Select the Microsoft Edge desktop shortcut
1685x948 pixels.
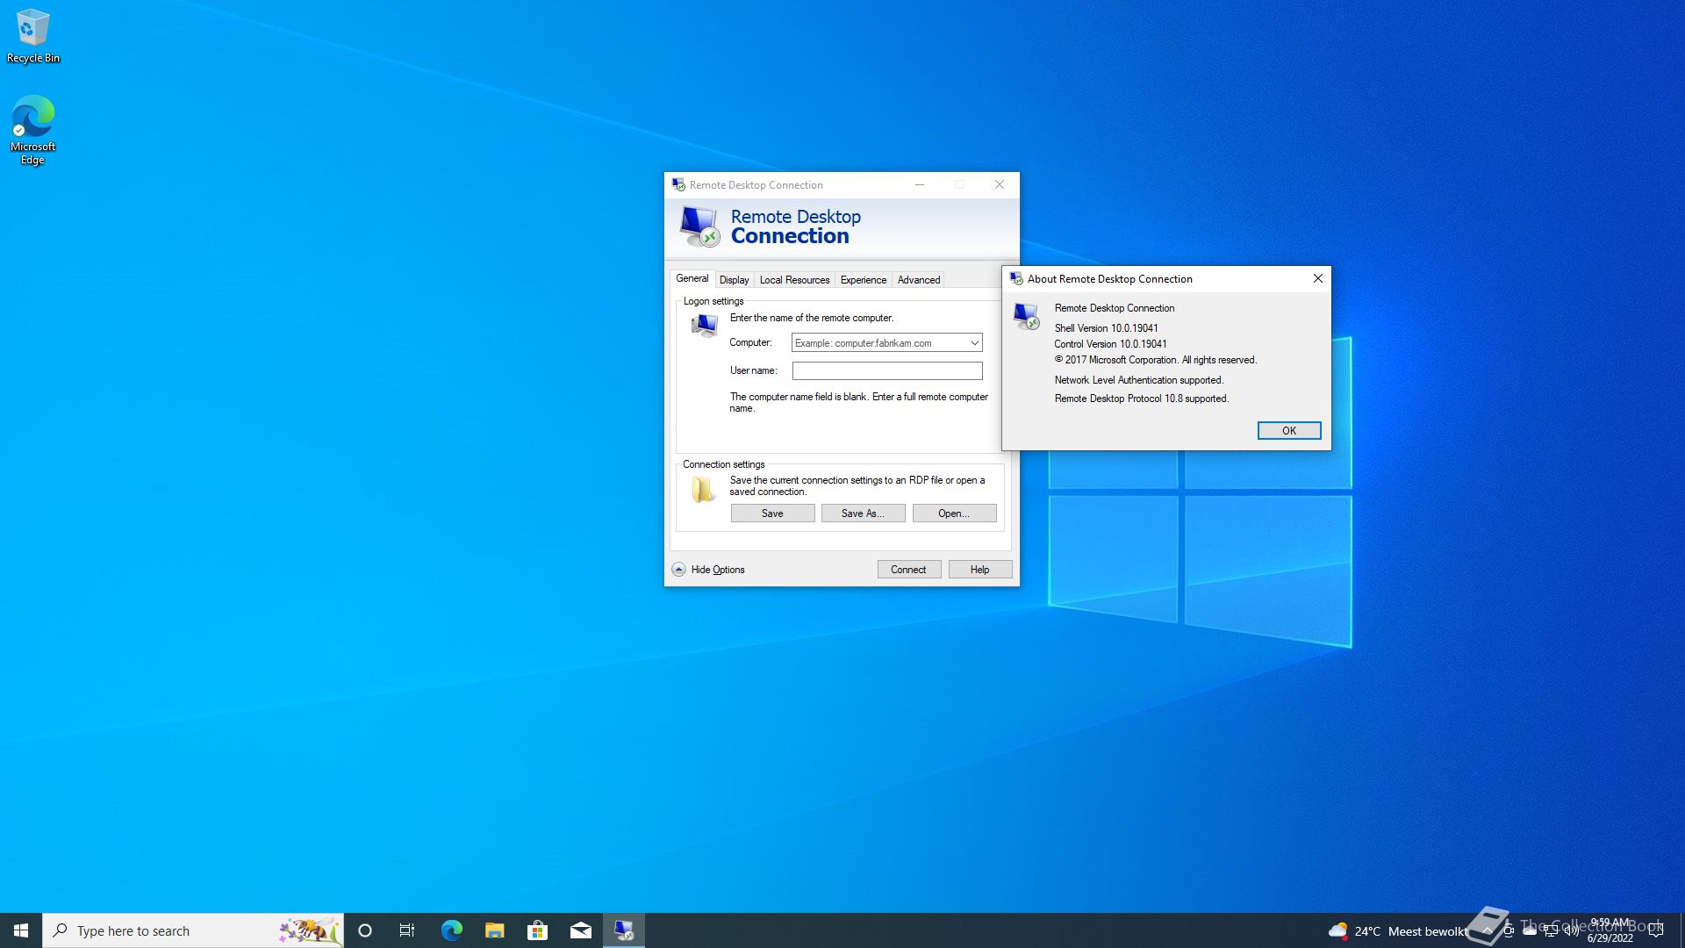pos(32,130)
